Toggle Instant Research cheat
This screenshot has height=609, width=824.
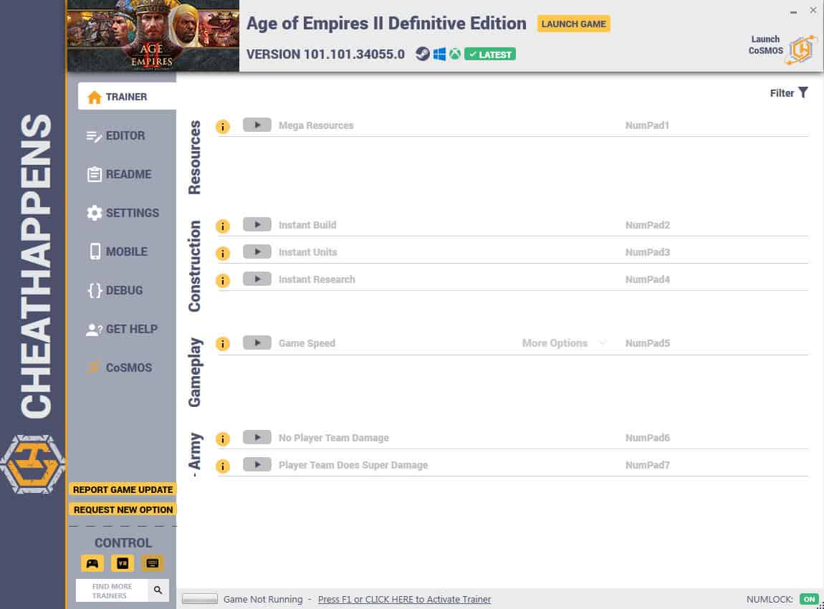[257, 279]
